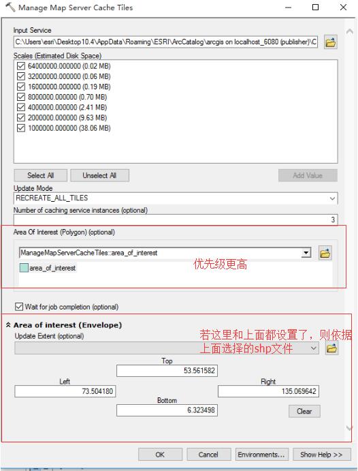Click the Unselect All button
The width and height of the screenshot is (358, 471).
coord(99,175)
